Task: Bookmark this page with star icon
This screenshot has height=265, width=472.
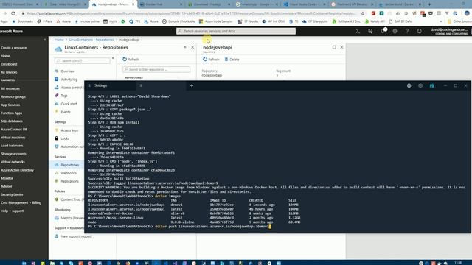Action: [x=363, y=13]
